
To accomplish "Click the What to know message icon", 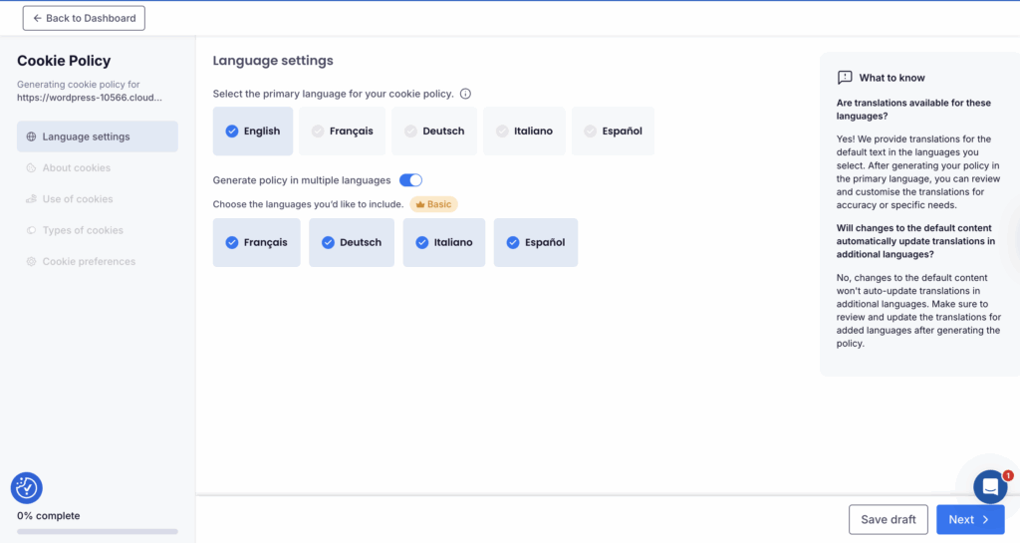I will coord(845,78).
